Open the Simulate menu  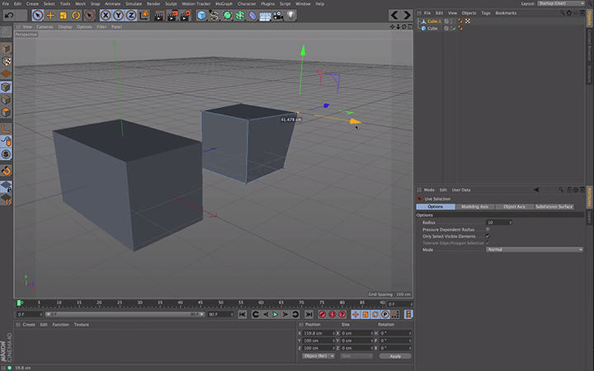(134, 4)
